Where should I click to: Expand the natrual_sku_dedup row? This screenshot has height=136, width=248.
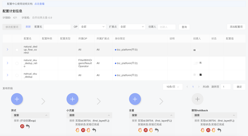(x=7, y=75)
